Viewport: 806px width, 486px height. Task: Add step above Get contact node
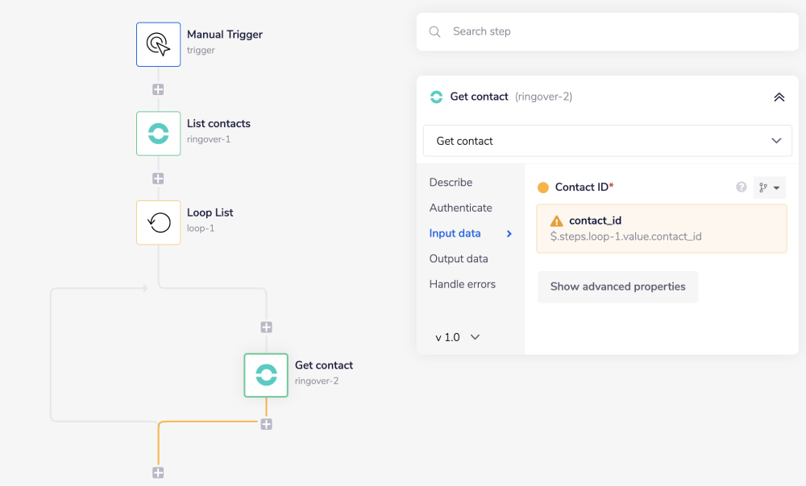266,327
